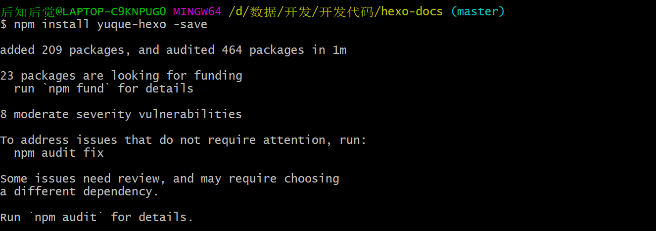Image resolution: width=656 pixels, height=231 pixels.
Task: Click '8 moderate severity vulnerabilities' line
Action: coord(121,114)
